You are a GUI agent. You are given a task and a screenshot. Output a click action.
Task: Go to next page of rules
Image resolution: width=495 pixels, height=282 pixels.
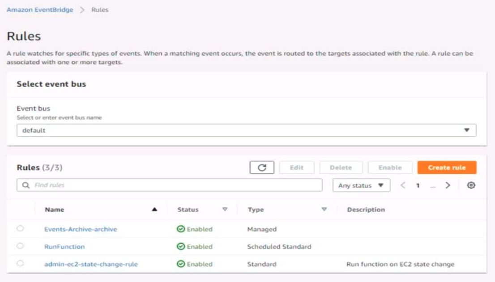(448, 185)
